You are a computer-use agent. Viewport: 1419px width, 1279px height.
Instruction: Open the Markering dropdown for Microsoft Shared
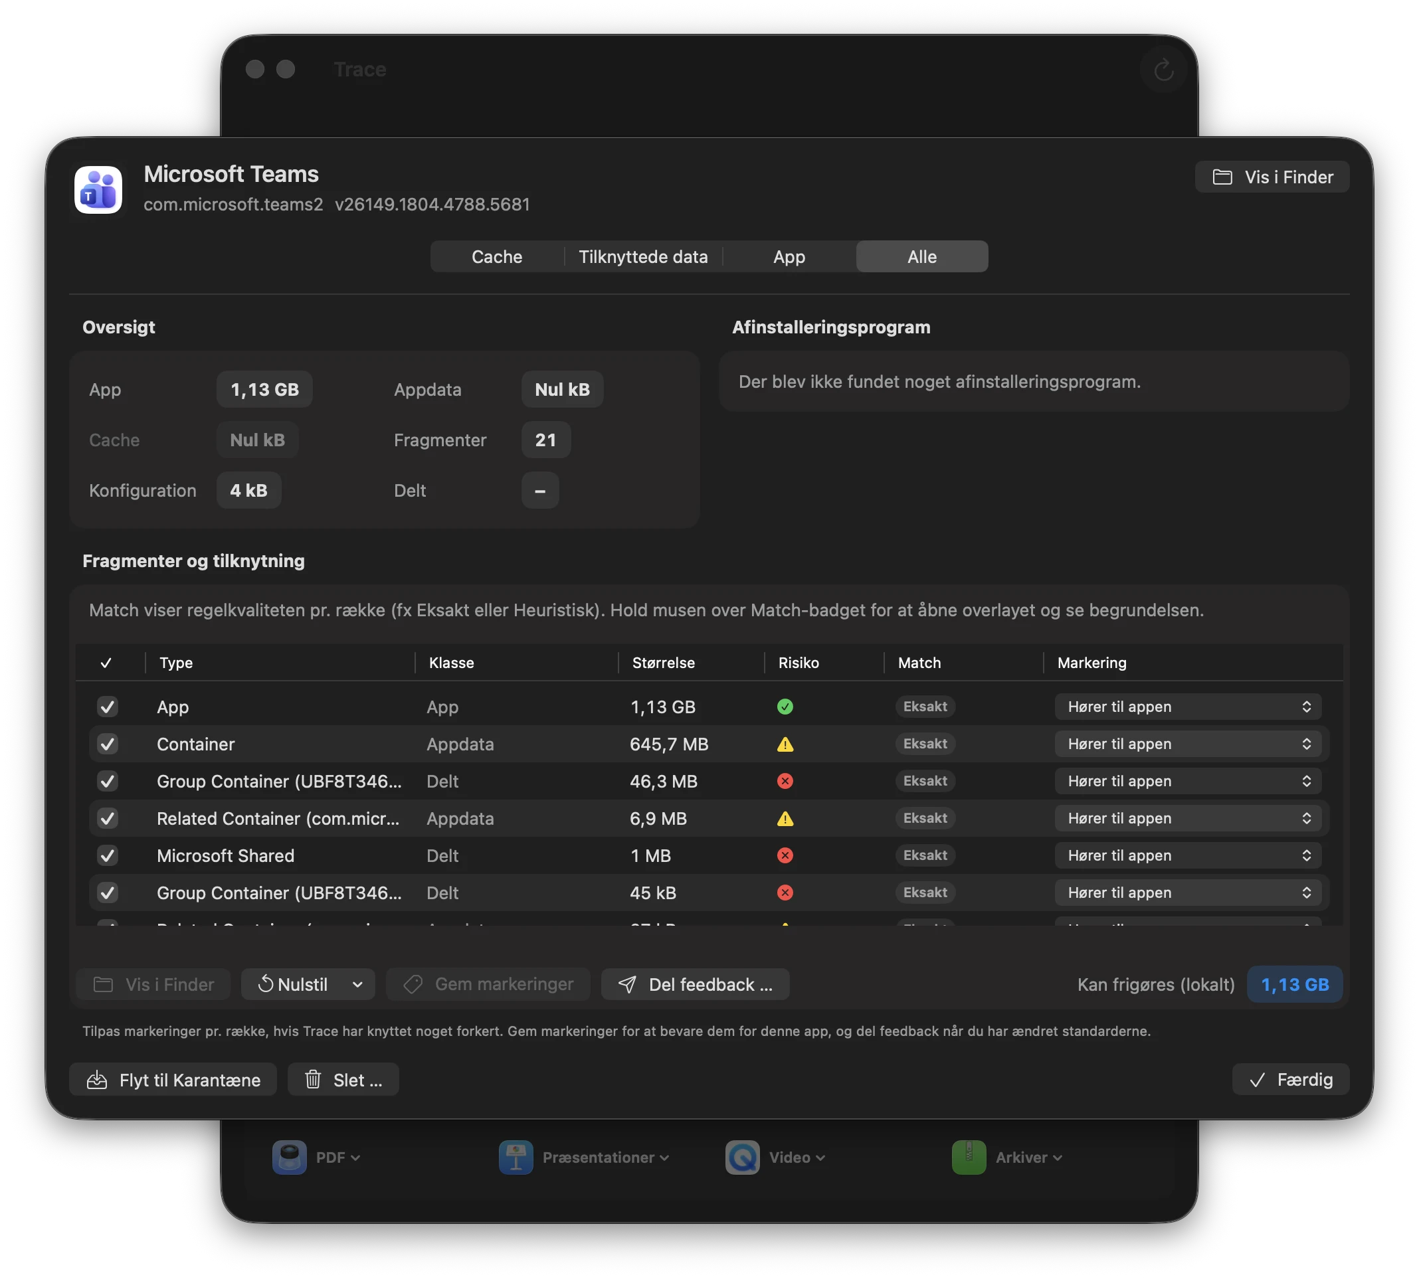click(1187, 855)
